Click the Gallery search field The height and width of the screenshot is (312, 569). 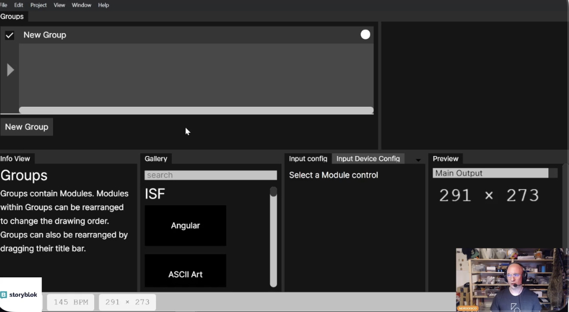pyautogui.click(x=211, y=175)
